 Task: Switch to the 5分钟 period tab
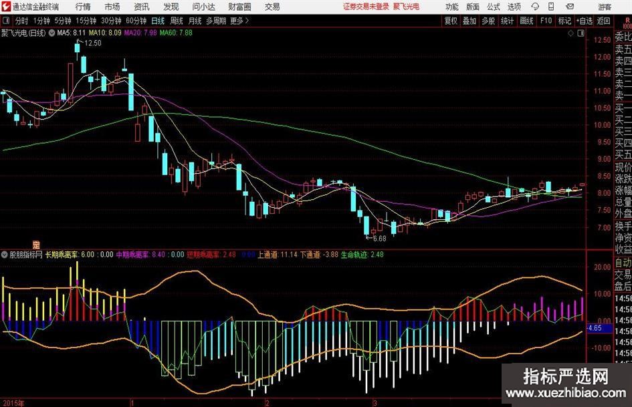point(63,21)
